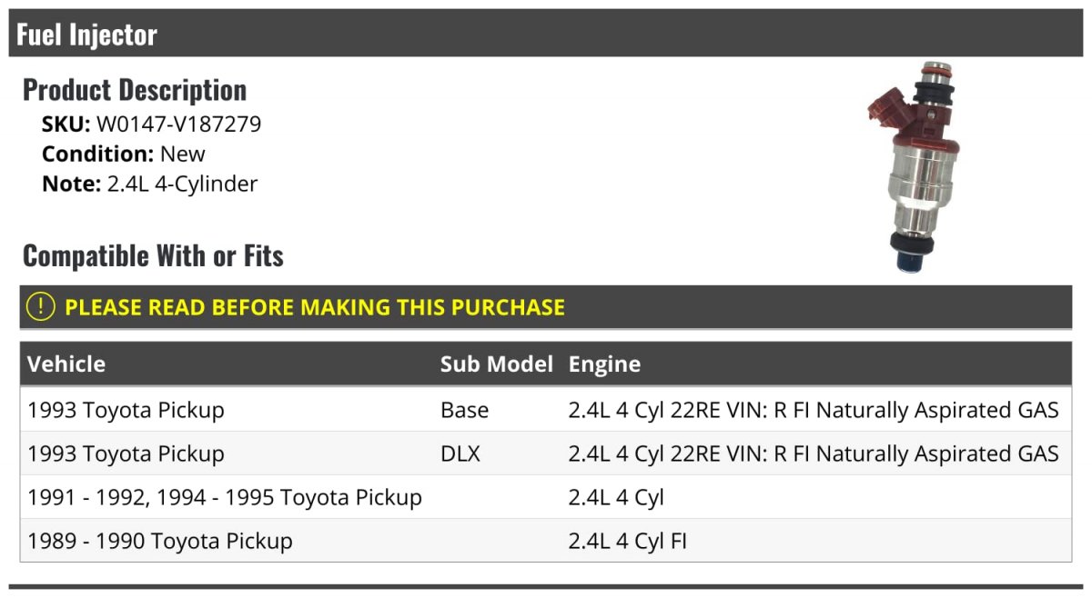Click the Base row's 22RE engine description
Viewport: 1092px width, 598px height.
point(814,410)
